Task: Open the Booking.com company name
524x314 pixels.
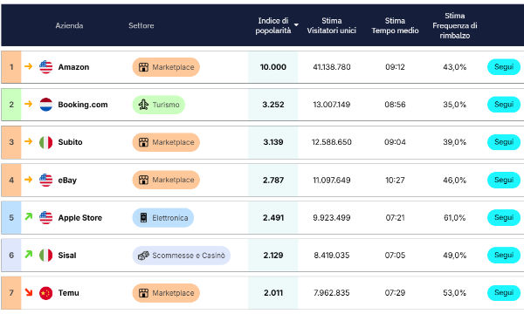Action: coord(83,105)
